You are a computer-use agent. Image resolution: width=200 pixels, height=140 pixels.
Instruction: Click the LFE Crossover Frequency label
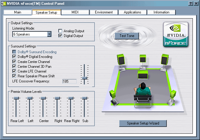click(31, 81)
